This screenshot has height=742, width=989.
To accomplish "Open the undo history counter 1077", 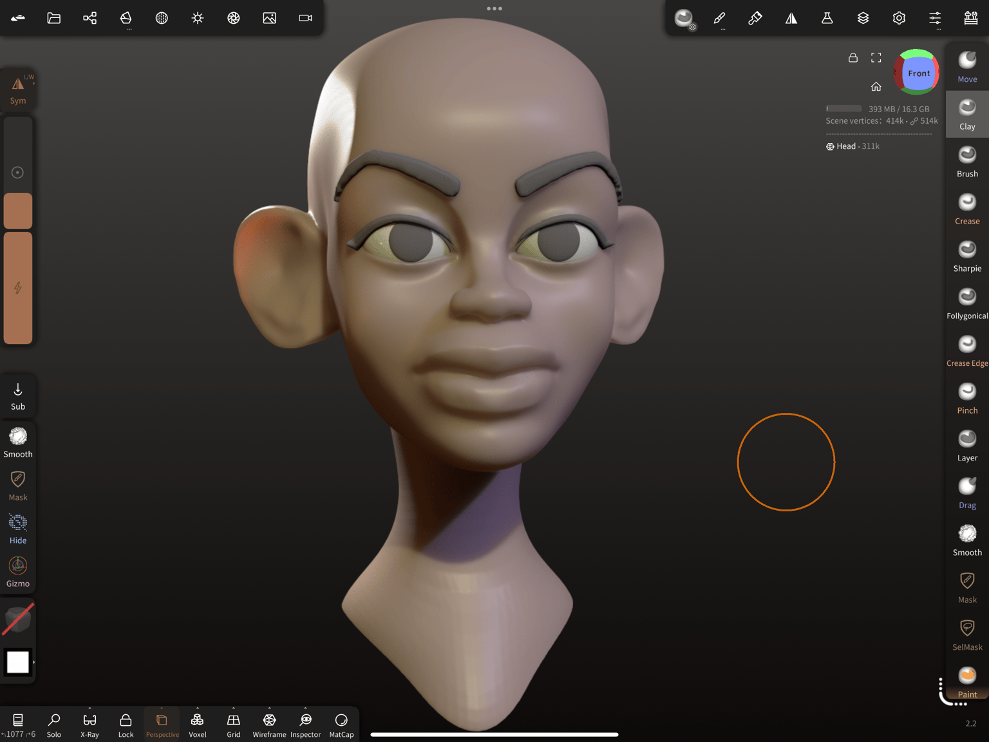I will [x=18, y=725].
